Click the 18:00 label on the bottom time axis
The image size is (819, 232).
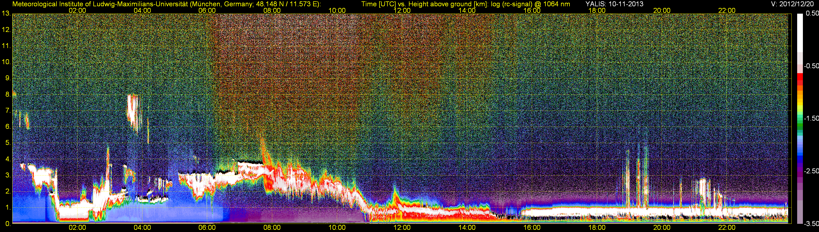click(x=597, y=228)
